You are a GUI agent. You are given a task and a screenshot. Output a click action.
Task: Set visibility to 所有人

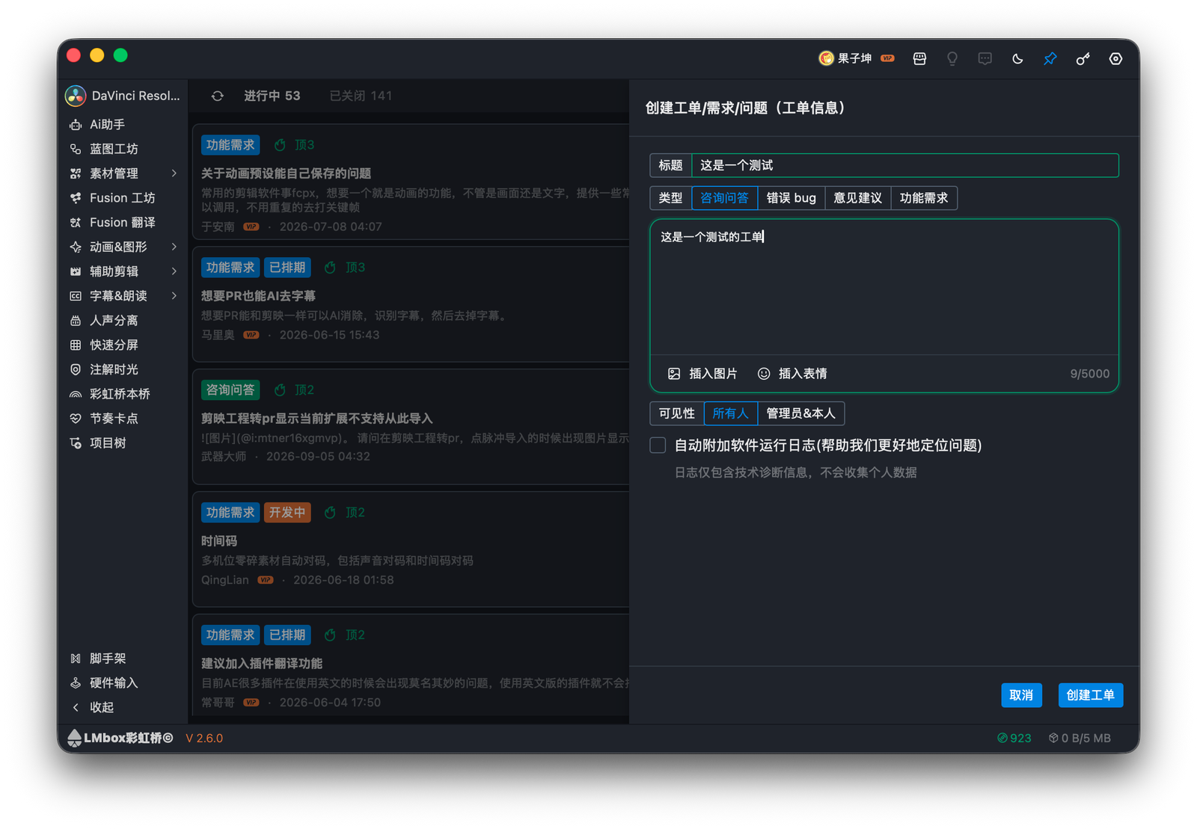730,413
